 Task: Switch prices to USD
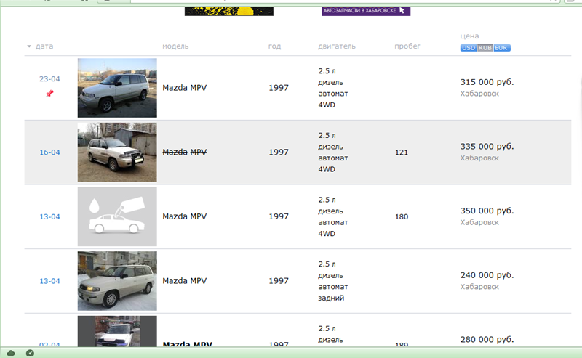point(469,48)
